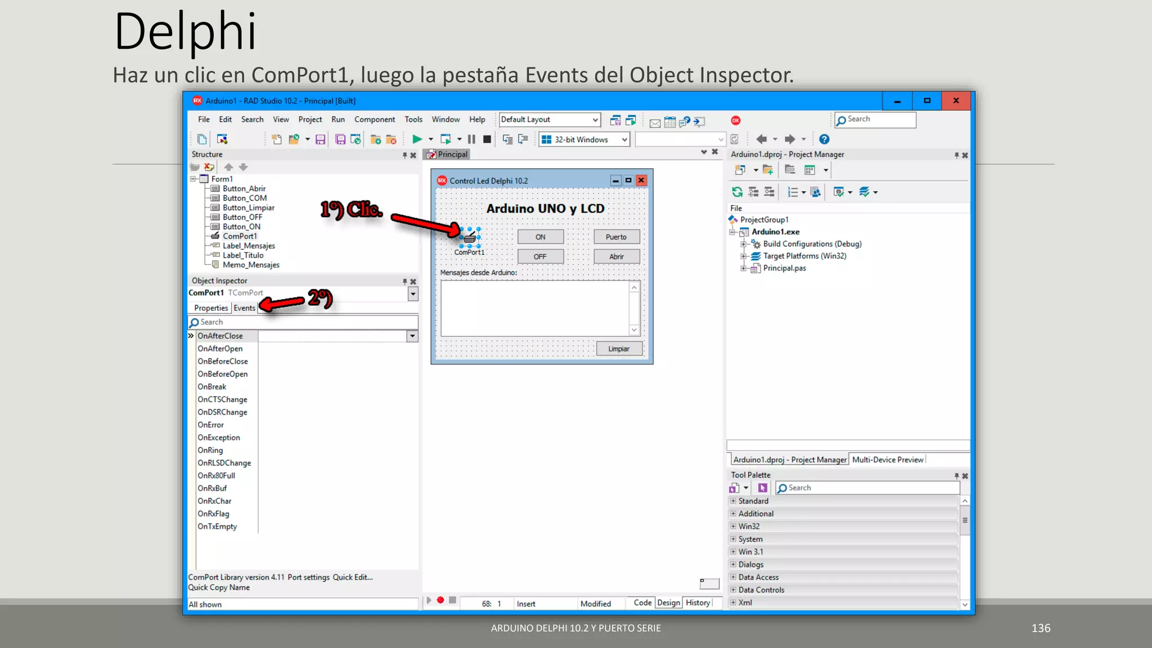Click the Run Without Debugging icon
This screenshot has width=1152, height=648.
(445, 139)
